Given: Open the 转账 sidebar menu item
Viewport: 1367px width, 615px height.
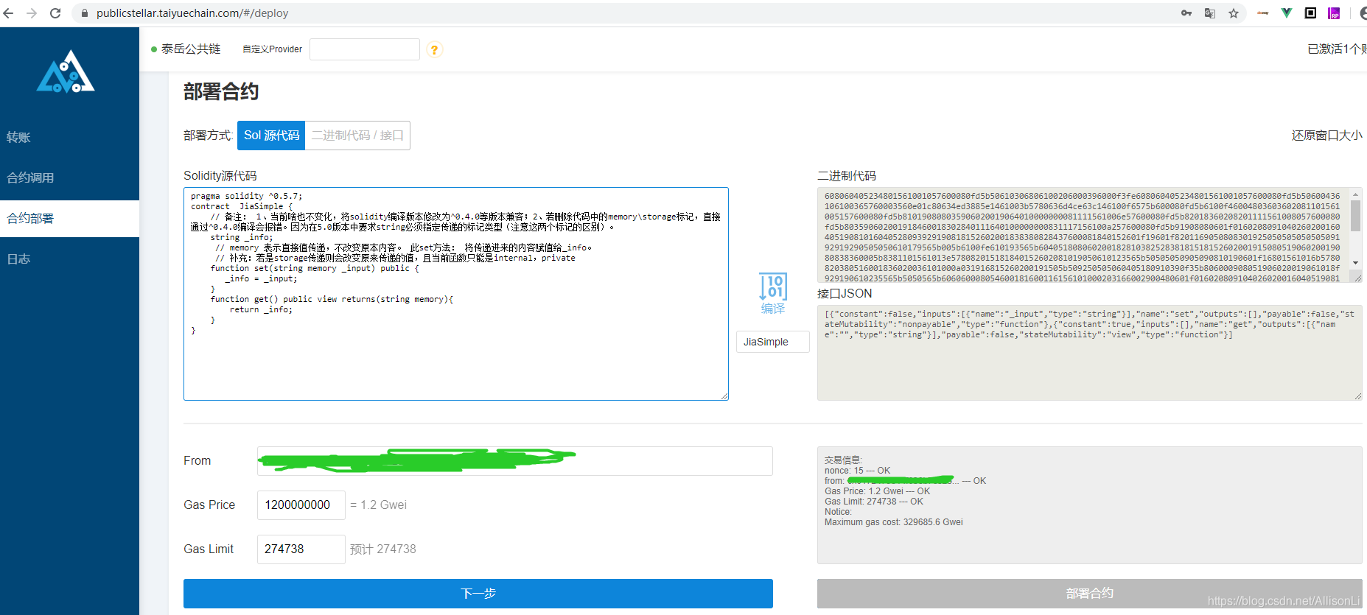Looking at the screenshot, I should pyautogui.click(x=69, y=138).
